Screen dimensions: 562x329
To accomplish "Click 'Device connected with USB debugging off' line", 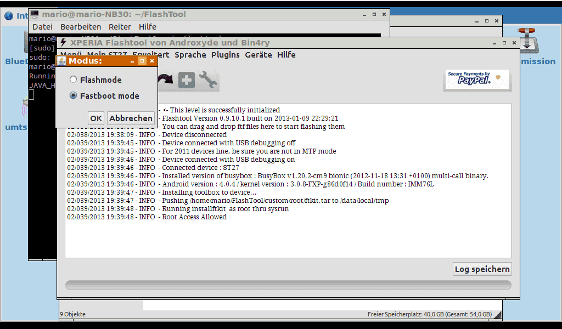I will click(181, 143).
